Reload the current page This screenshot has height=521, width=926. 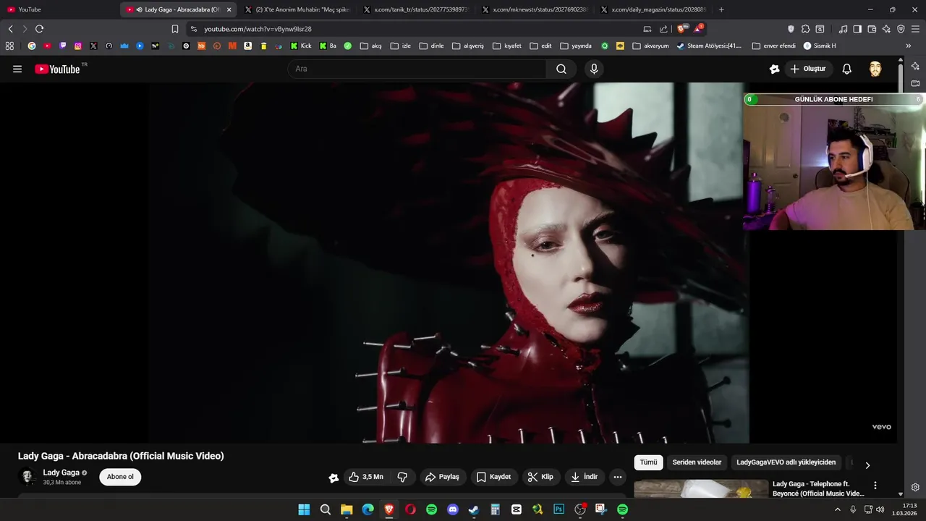(39, 29)
